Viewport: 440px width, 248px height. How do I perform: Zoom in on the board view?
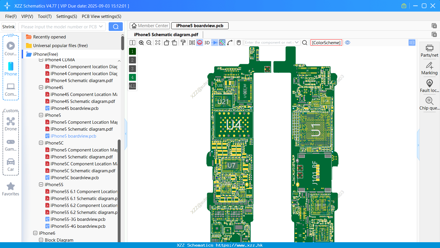point(141,42)
